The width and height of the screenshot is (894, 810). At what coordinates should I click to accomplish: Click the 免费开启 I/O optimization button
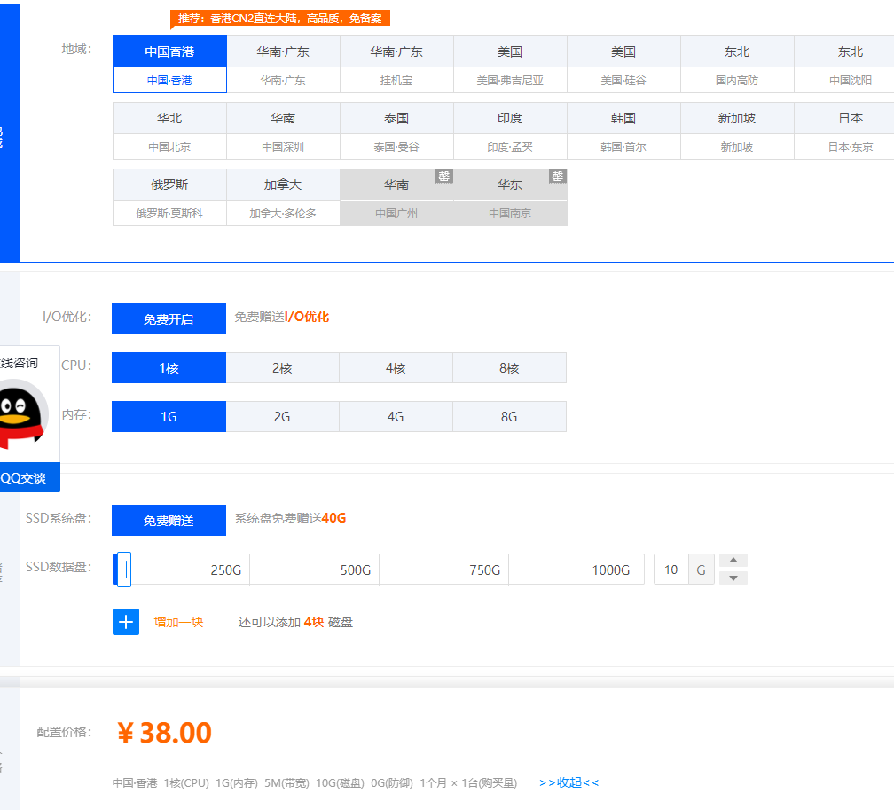pyautogui.click(x=169, y=319)
